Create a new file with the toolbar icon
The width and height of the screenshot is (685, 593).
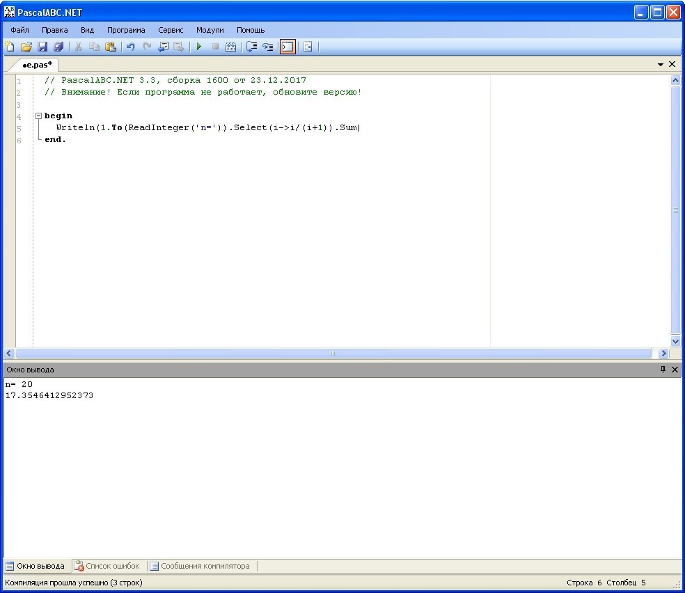(x=10, y=47)
